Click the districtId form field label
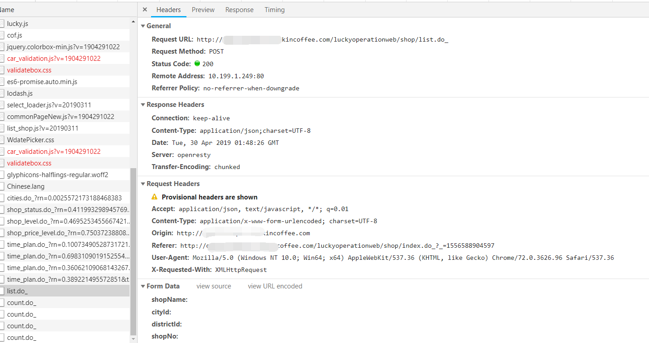The height and width of the screenshot is (343, 649). click(x=167, y=324)
